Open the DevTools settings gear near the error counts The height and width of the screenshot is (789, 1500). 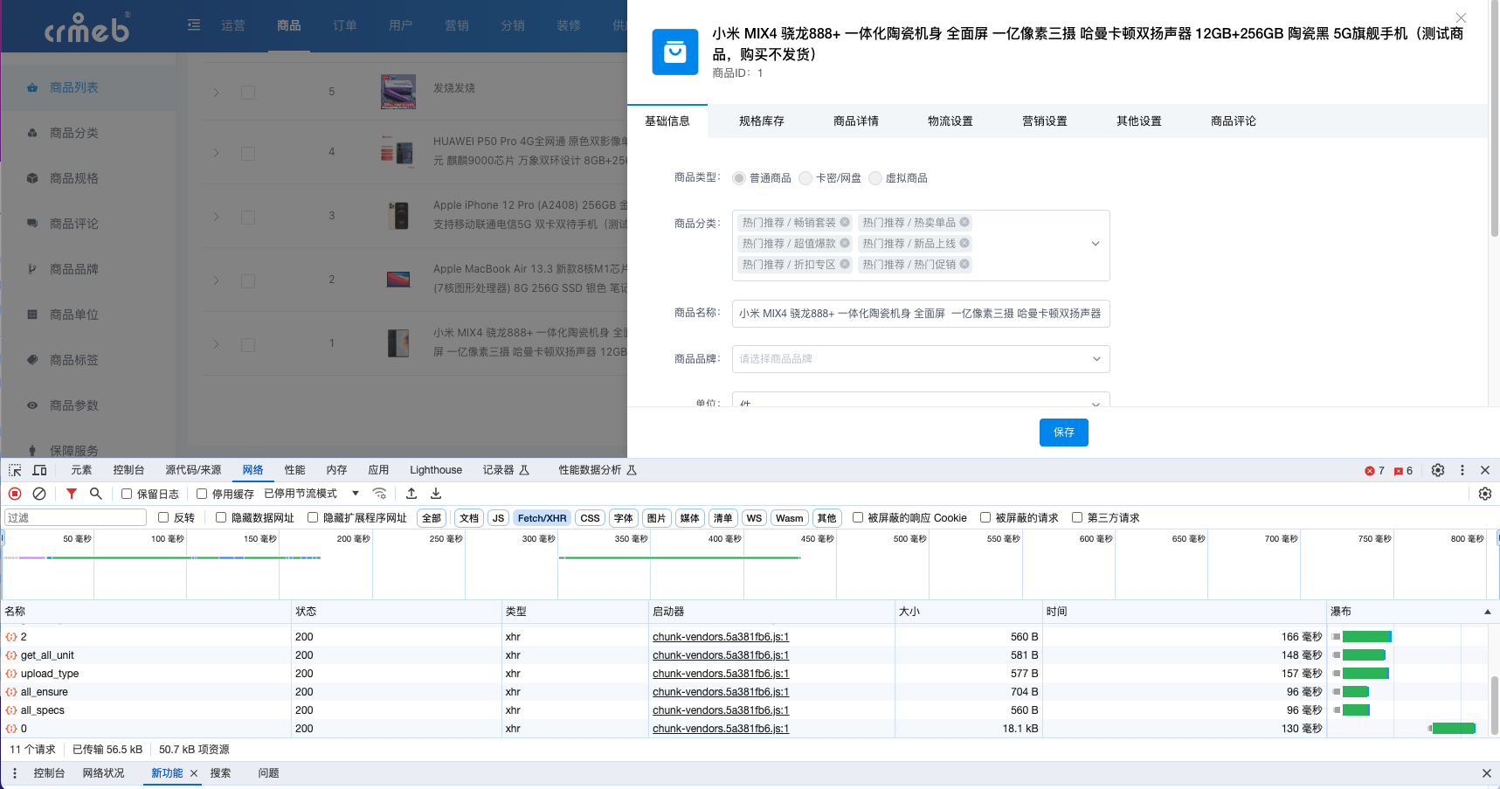coord(1438,470)
